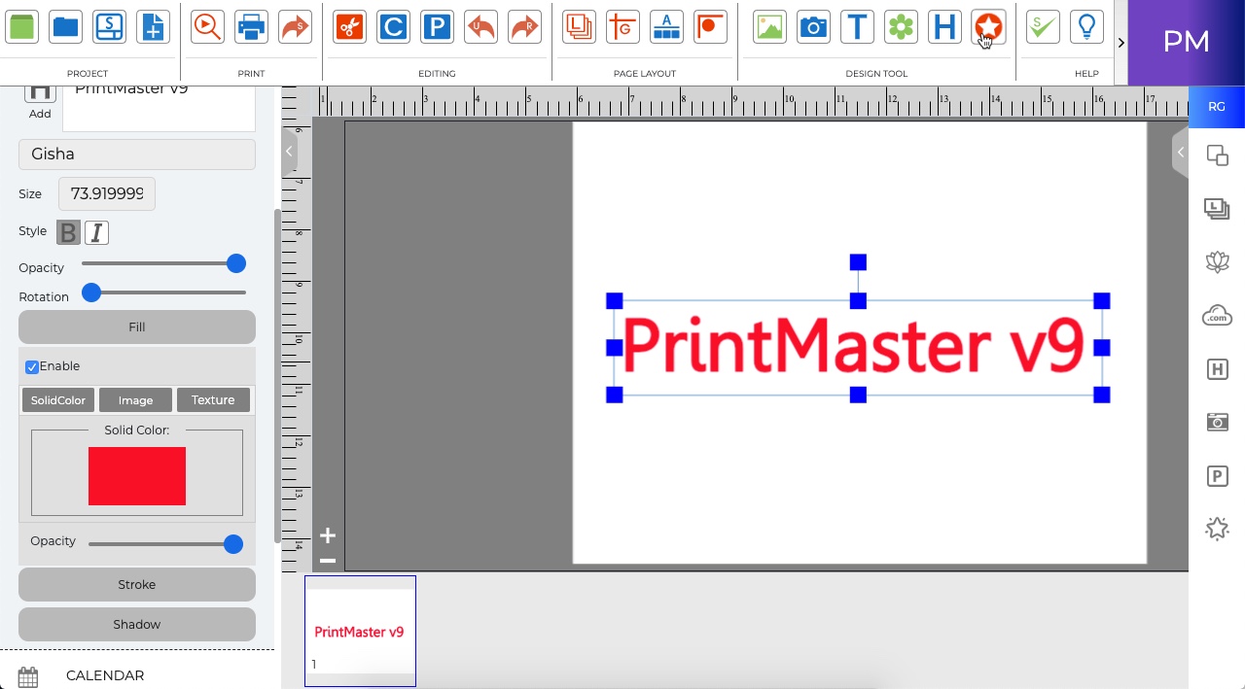Screen dimensions: 1245x689
Task: Open the layers (L) page layout icon
Action: pos(579,27)
